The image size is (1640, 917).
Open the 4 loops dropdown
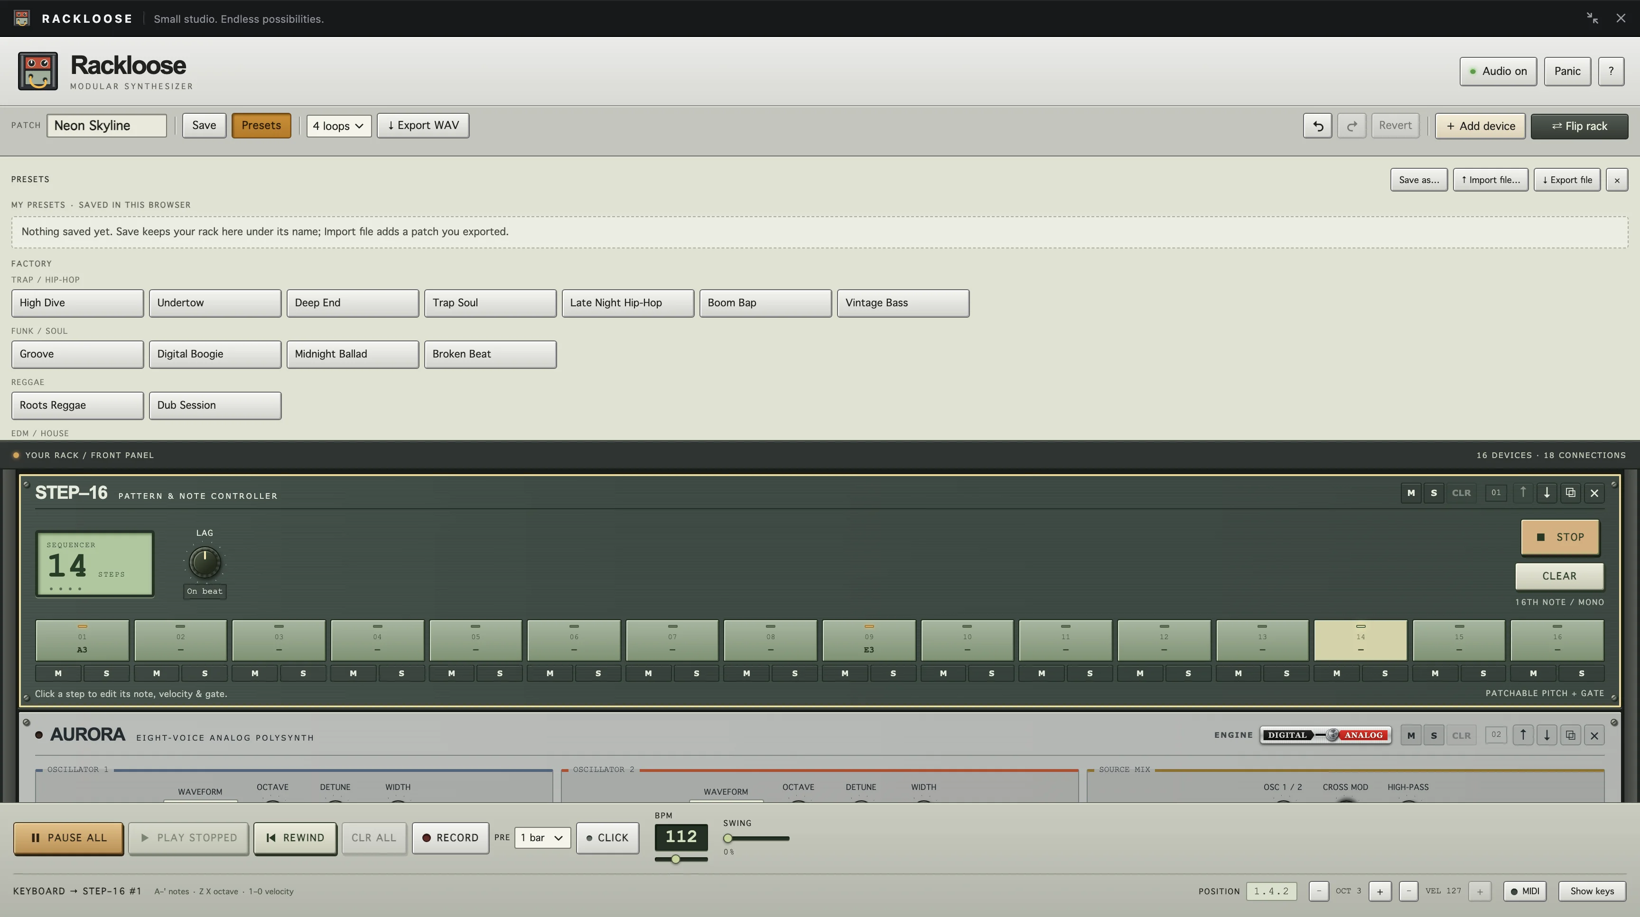click(x=339, y=126)
